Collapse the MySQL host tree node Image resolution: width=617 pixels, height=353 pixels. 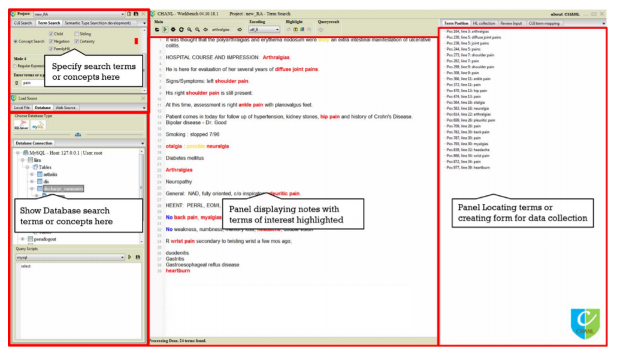point(18,153)
